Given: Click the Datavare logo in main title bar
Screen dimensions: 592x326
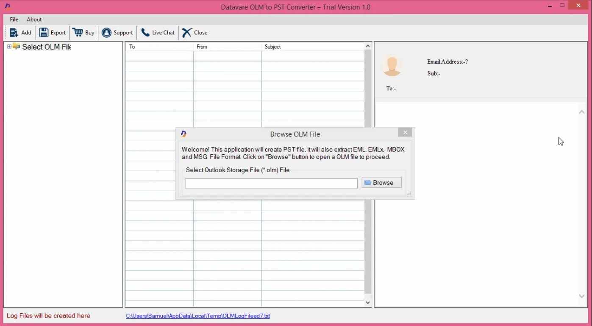Looking at the screenshot, I should (7, 6).
